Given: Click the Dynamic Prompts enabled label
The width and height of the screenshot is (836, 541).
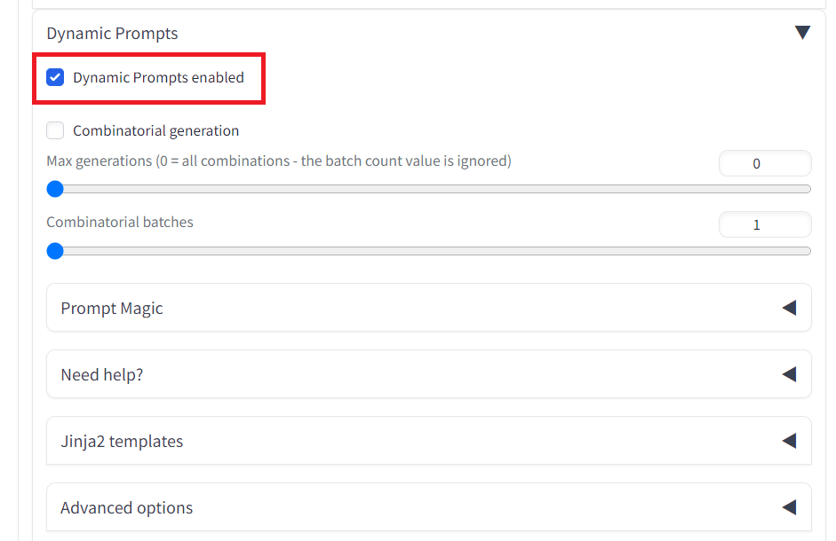Looking at the screenshot, I should [158, 78].
